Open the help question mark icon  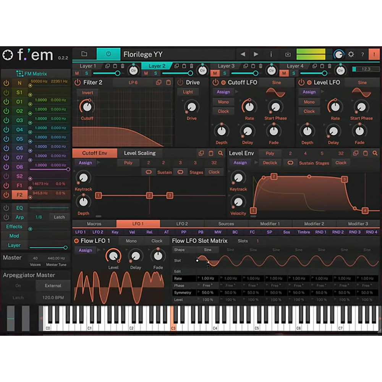[x=363, y=54]
